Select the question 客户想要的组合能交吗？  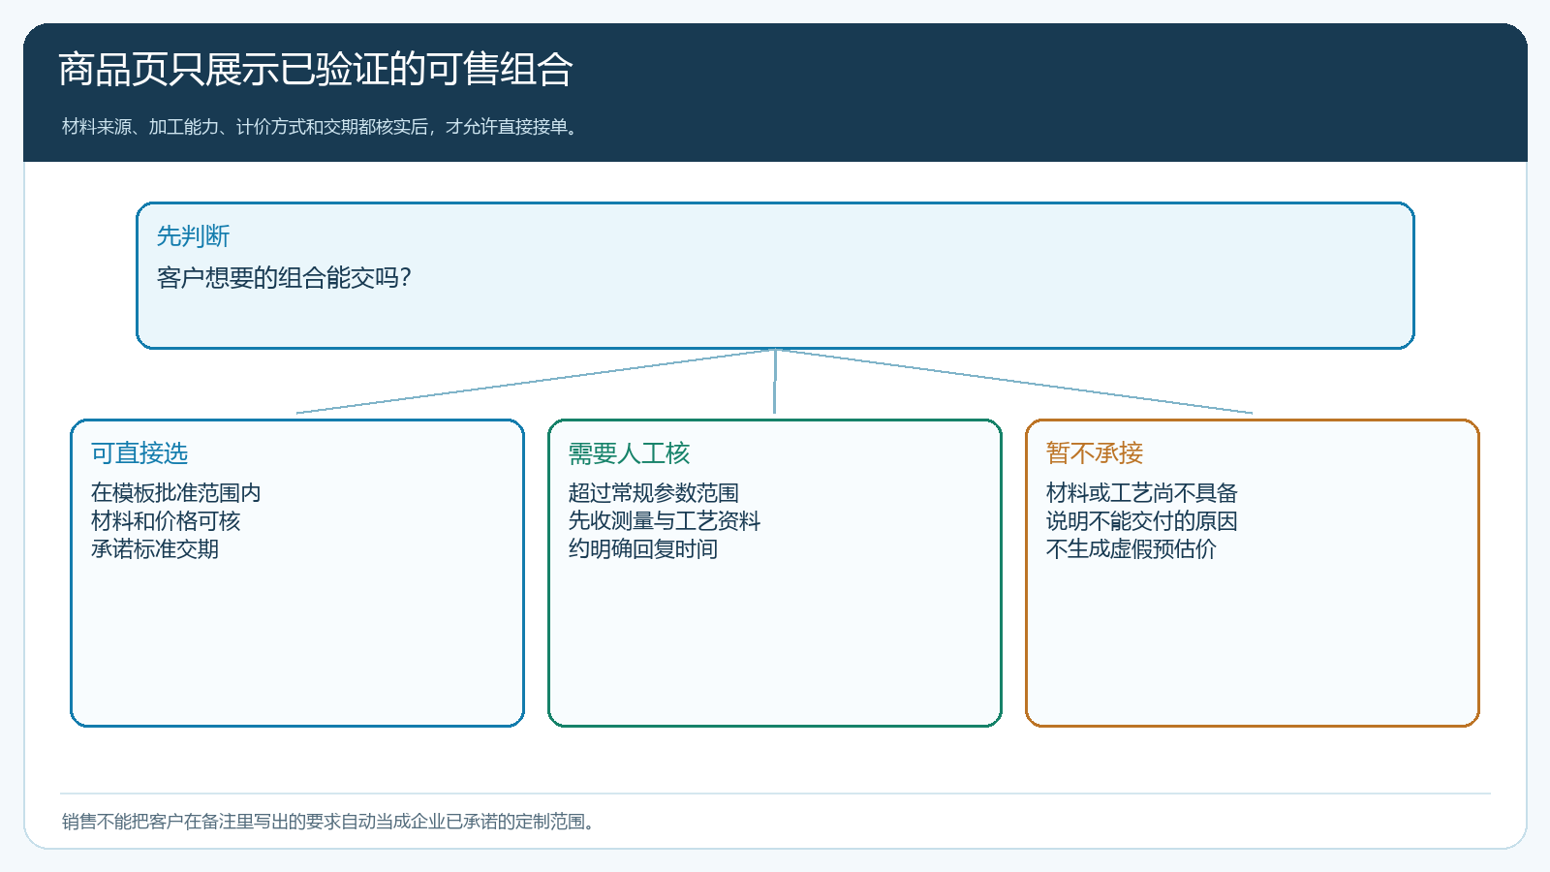point(286,278)
